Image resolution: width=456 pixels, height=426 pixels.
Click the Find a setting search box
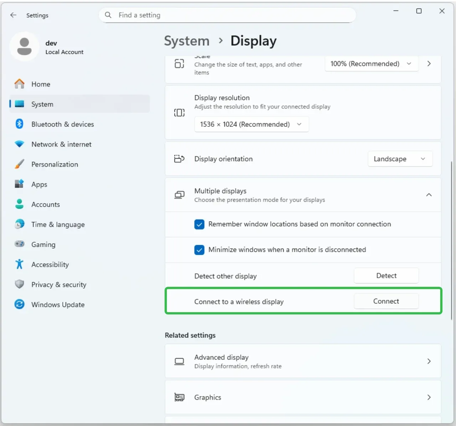pos(227,15)
